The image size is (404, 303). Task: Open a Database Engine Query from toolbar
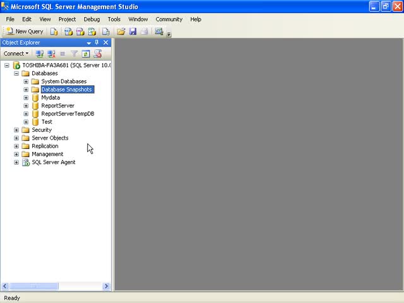click(54, 32)
